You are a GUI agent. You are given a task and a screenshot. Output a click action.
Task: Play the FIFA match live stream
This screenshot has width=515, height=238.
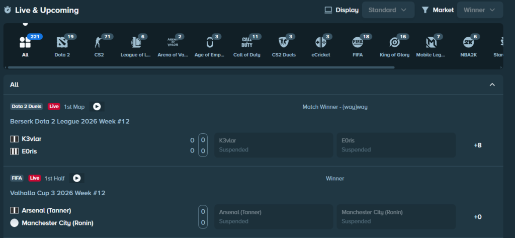pos(76,178)
